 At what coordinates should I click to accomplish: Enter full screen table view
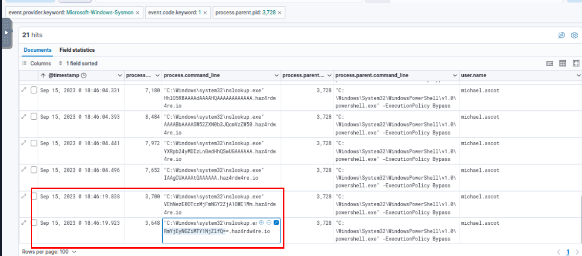coord(576,64)
